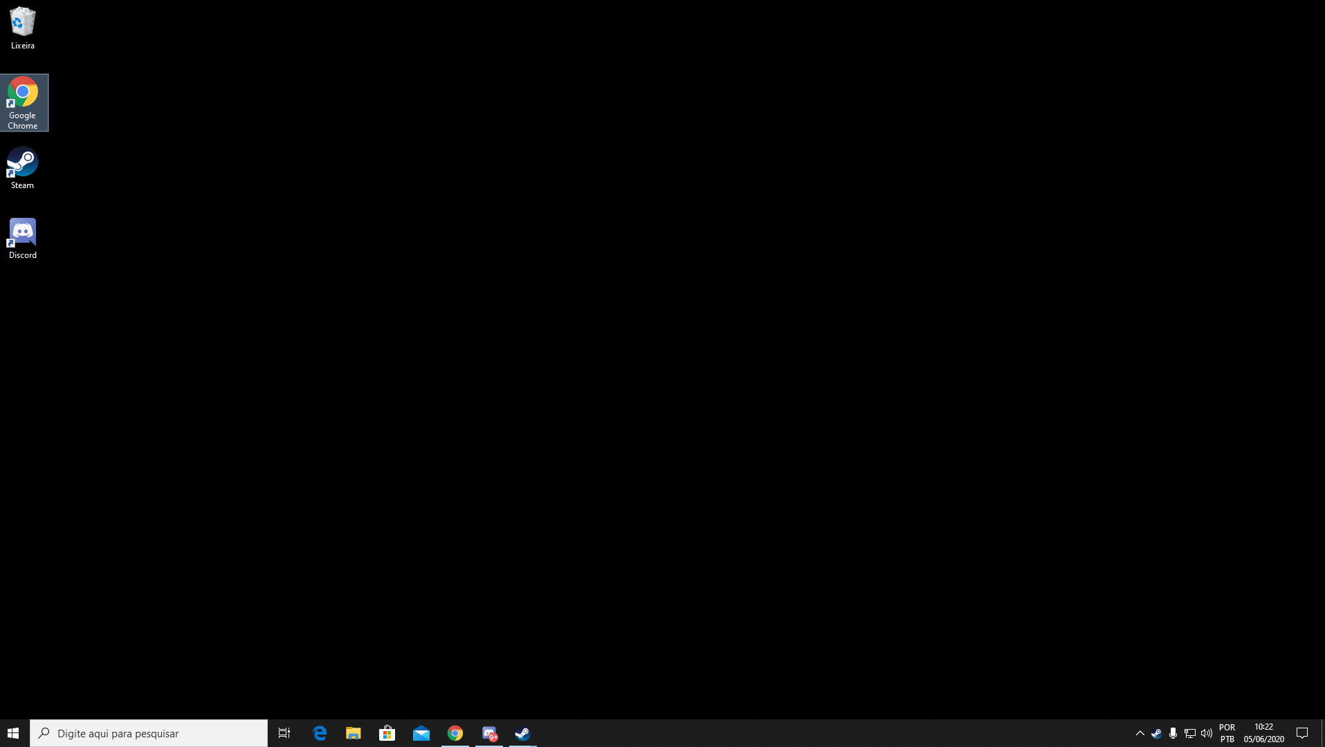The image size is (1325, 747).
Task: Open network status tray icon
Action: point(1190,733)
